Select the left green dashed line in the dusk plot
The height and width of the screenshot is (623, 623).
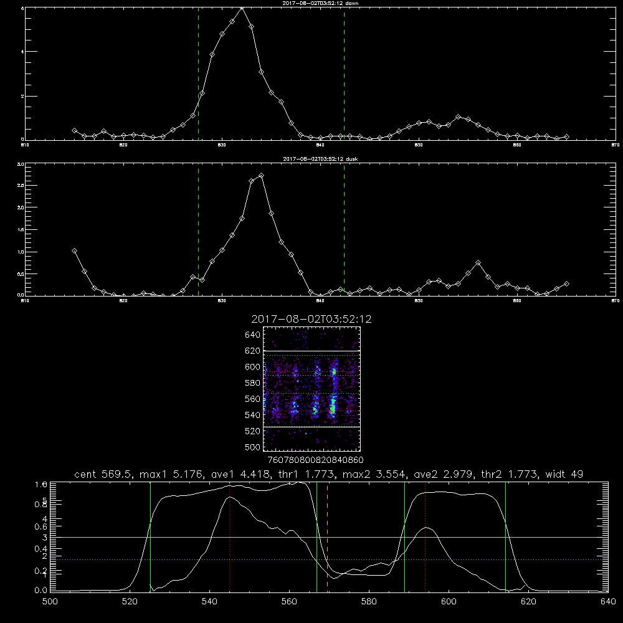pyautogui.click(x=198, y=230)
